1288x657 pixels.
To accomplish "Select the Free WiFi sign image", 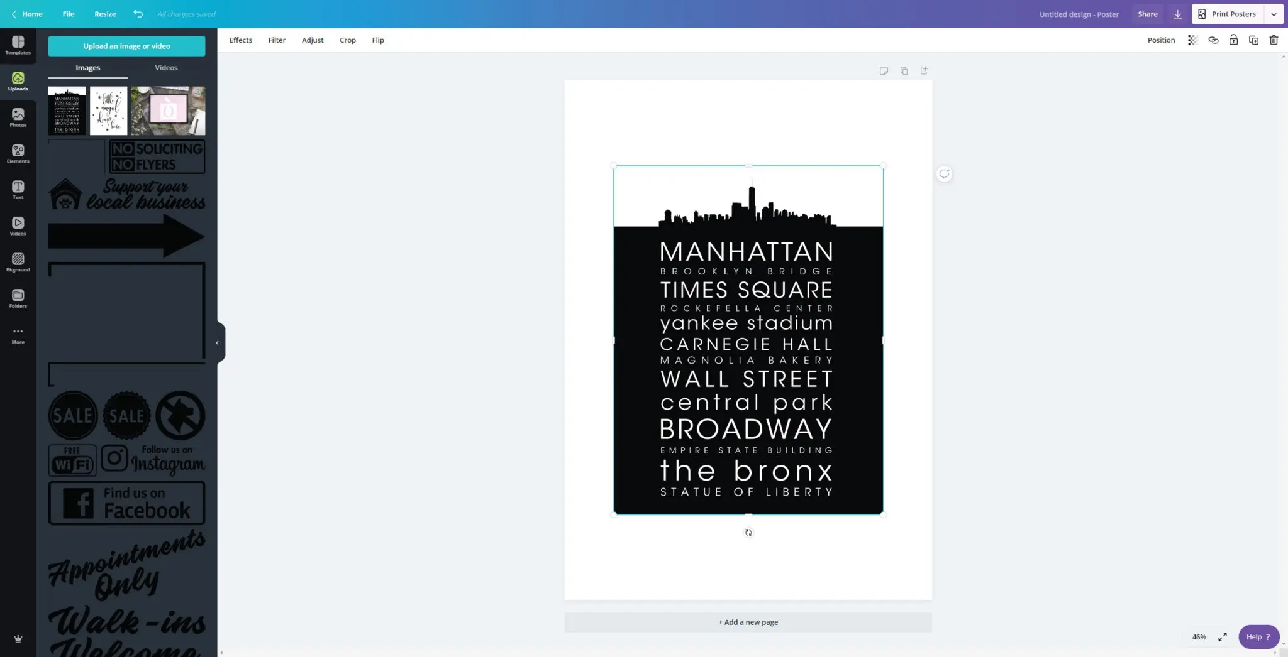I will 72,460.
